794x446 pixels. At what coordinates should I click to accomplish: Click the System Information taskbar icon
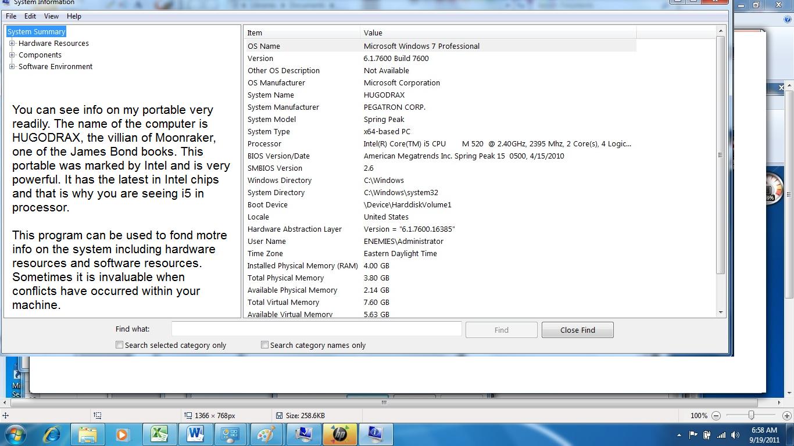[375, 434]
